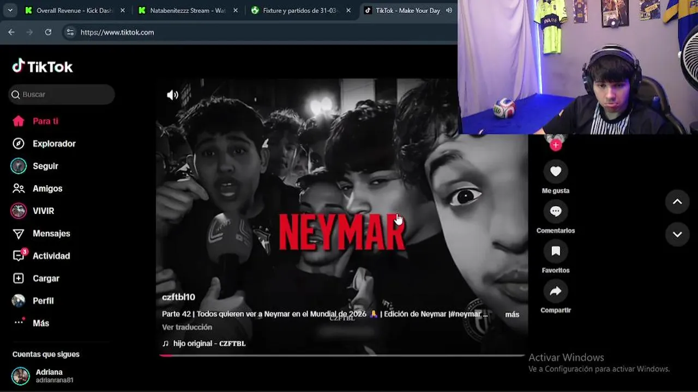Click the plus square Cargar icon

point(19,278)
